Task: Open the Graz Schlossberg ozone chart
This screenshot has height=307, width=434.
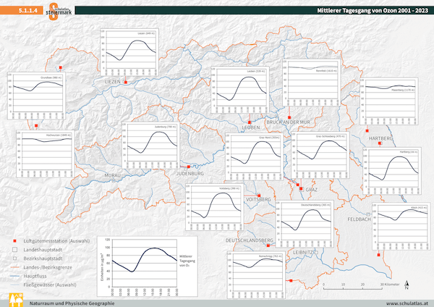Action: tap(320, 155)
